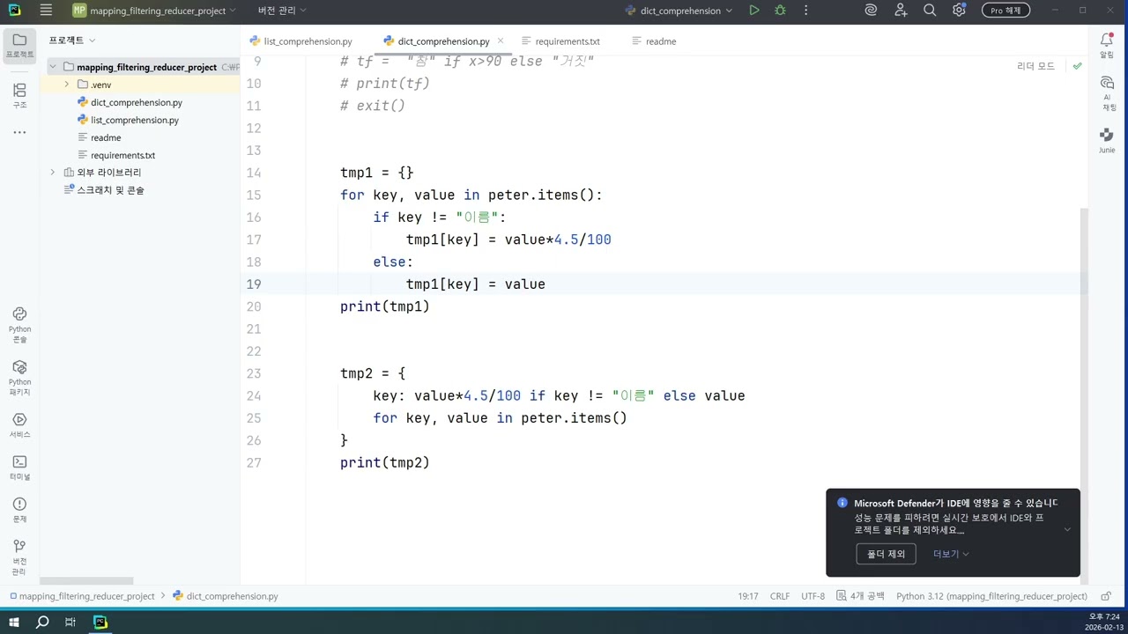Open the AI assistant swirl icon
Image resolution: width=1128 pixels, height=634 pixels.
(871, 11)
